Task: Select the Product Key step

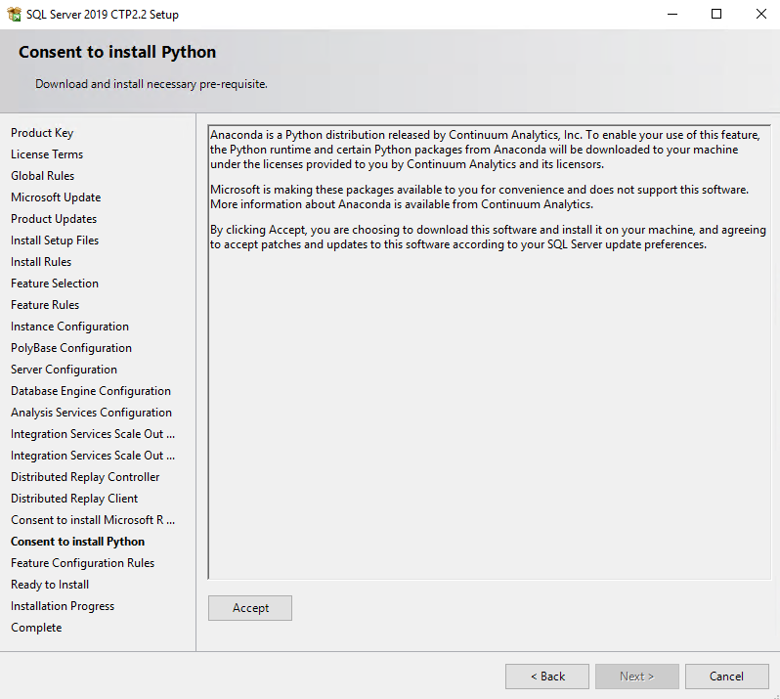Action: point(42,133)
